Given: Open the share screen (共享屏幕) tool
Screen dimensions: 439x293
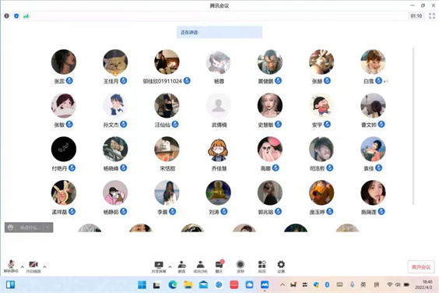Looking at the screenshot, I should pyautogui.click(x=159, y=267).
